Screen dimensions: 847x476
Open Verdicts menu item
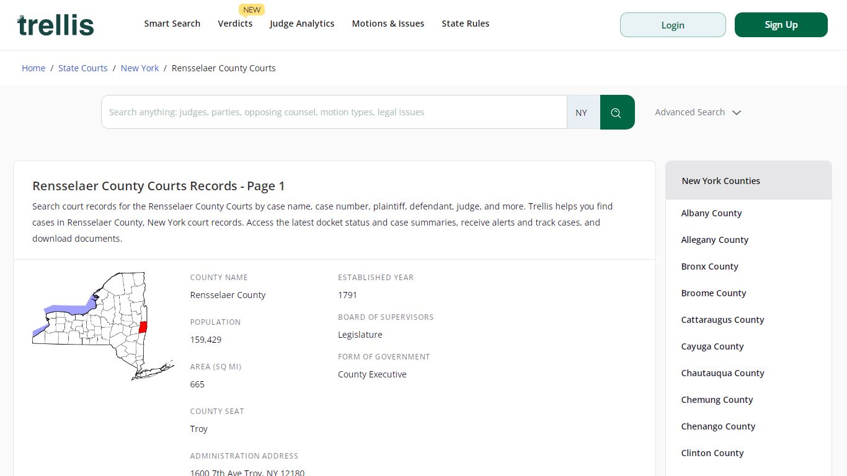(235, 24)
